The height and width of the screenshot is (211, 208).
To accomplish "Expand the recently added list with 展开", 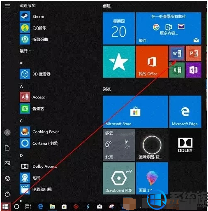I will tap(25, 51).
